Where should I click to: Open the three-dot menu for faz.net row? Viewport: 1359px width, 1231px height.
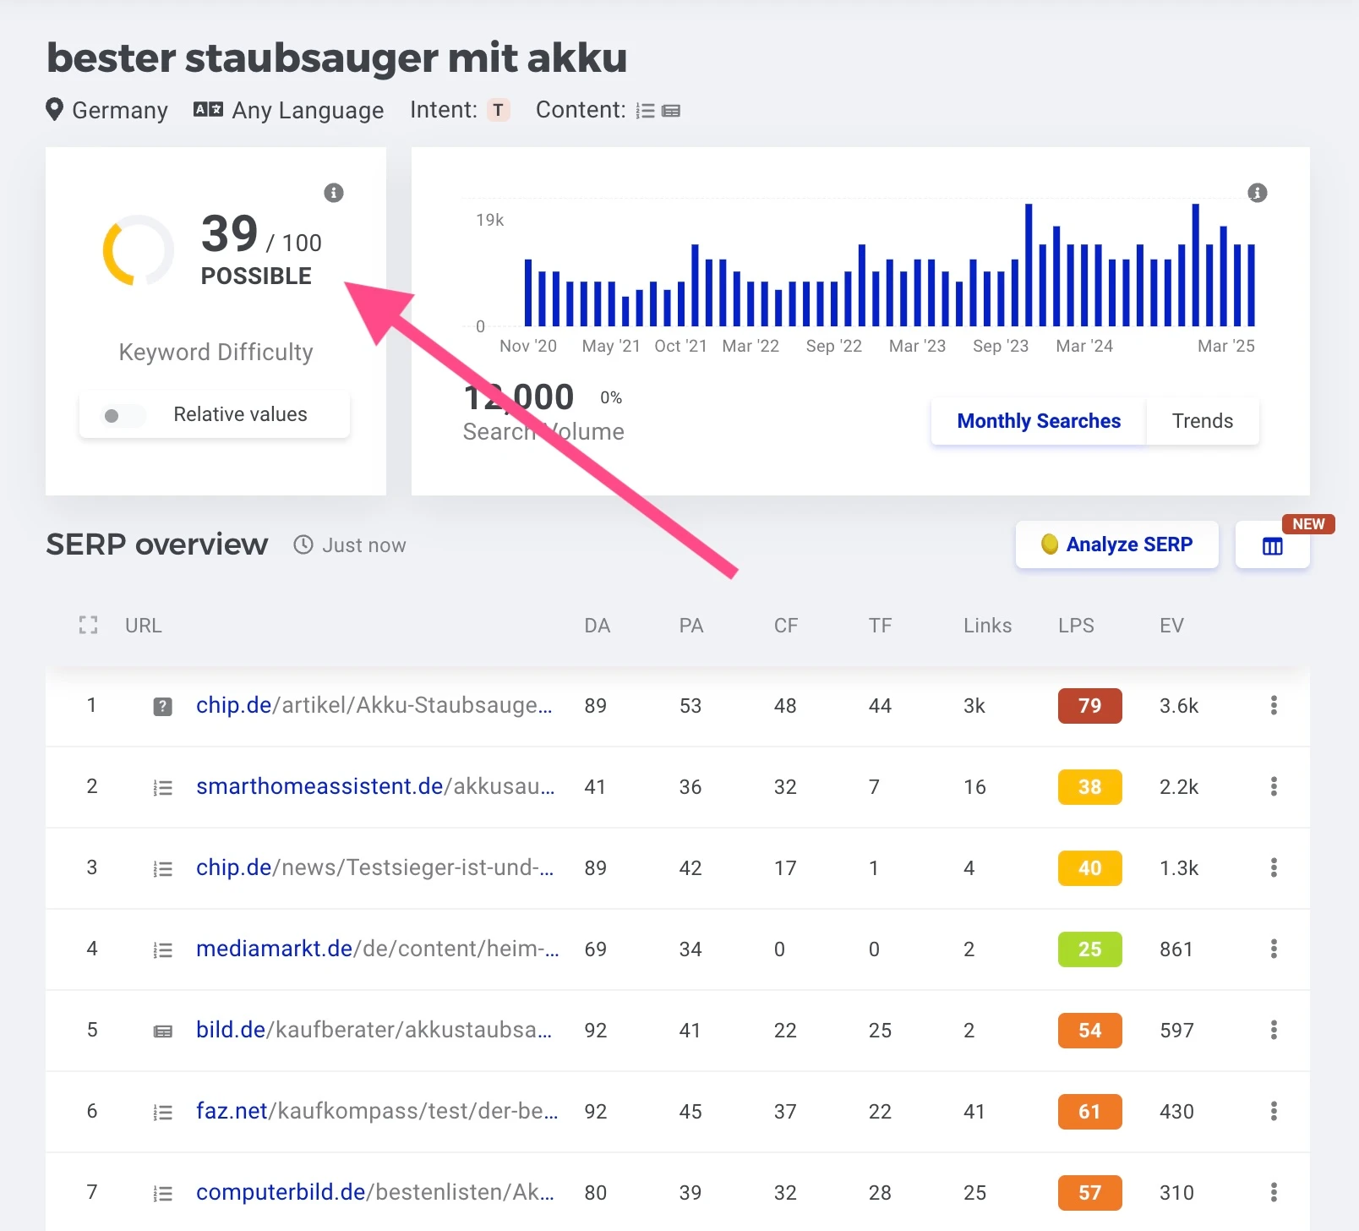(1273, 1112)
